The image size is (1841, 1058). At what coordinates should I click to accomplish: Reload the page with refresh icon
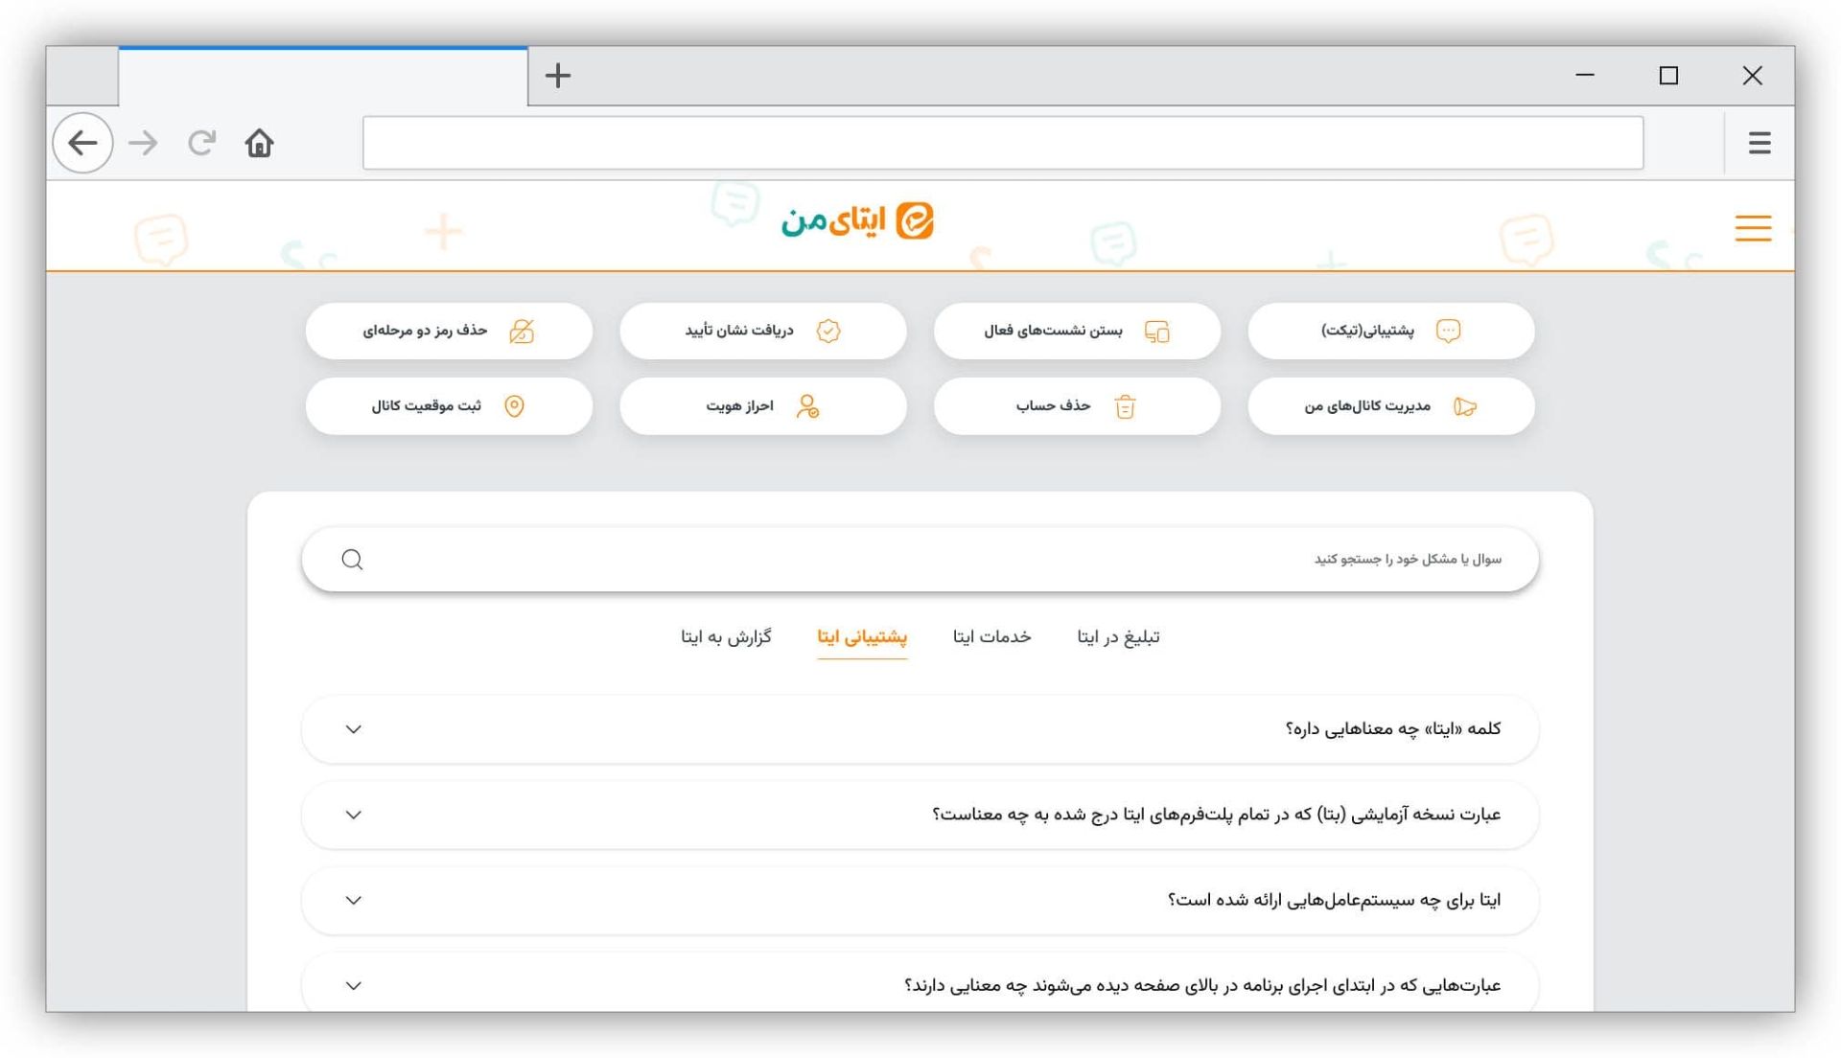[x=201, y=143]
